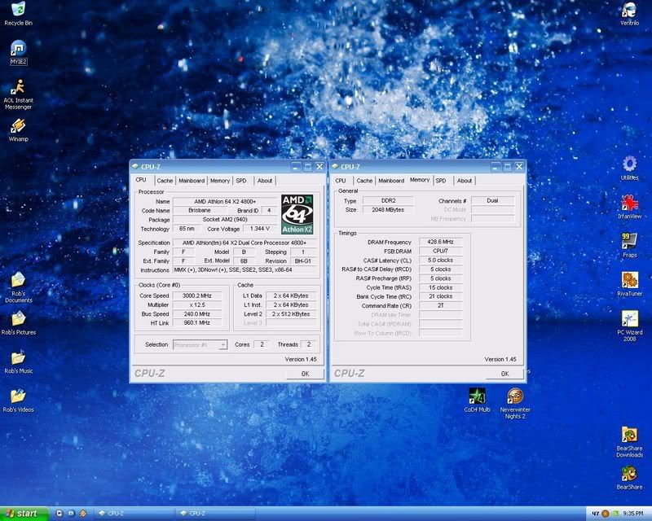Switch to SPD tab in memory timings window

click(440, 181)
